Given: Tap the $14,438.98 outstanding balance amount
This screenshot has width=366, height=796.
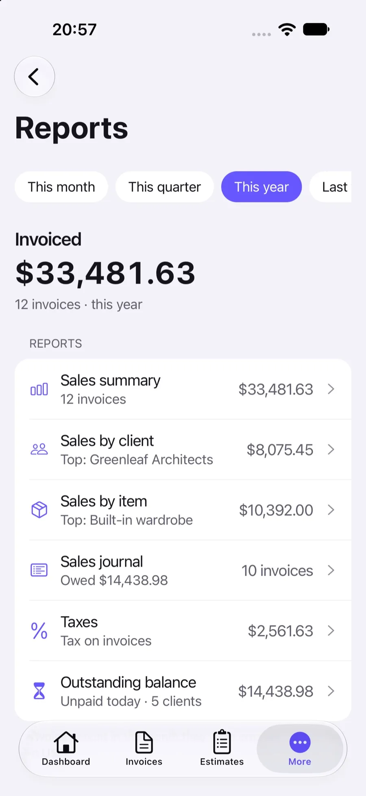Looking at the screenshot, I should pyautogui.click(x=276, y=691).
